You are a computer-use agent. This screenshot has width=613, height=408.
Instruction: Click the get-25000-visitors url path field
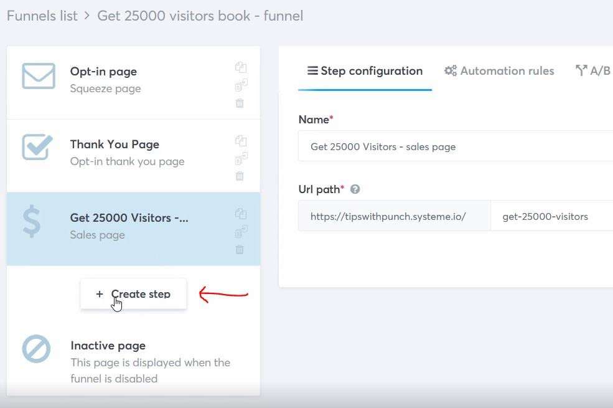point(551,216)
